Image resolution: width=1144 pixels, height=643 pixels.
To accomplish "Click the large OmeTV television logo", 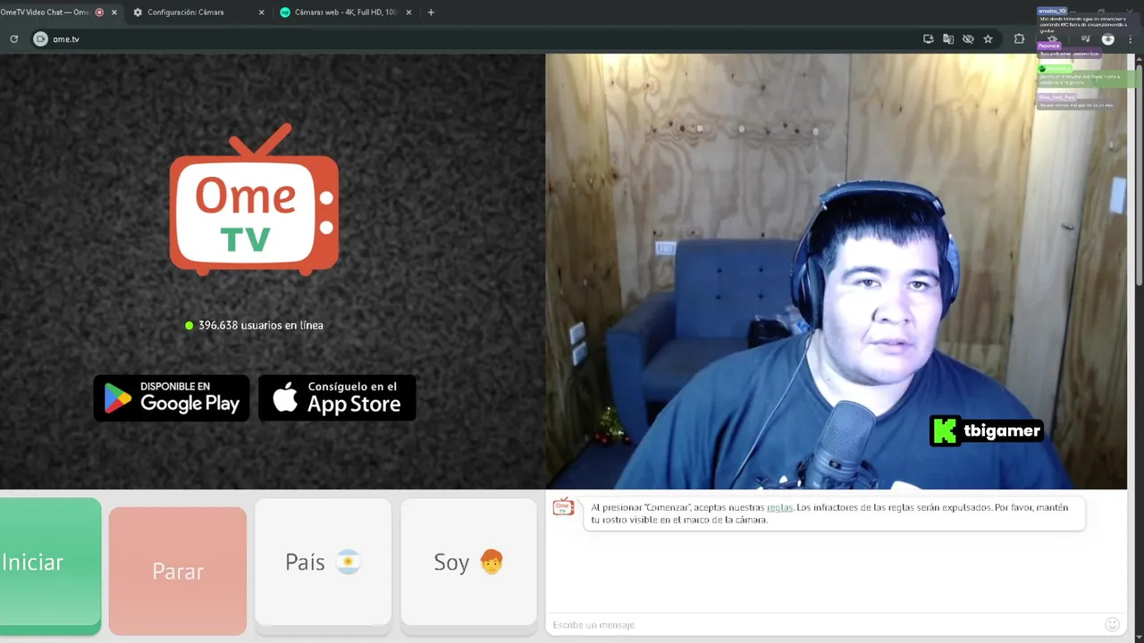I will pyautogui.click(x=255, y=199).
